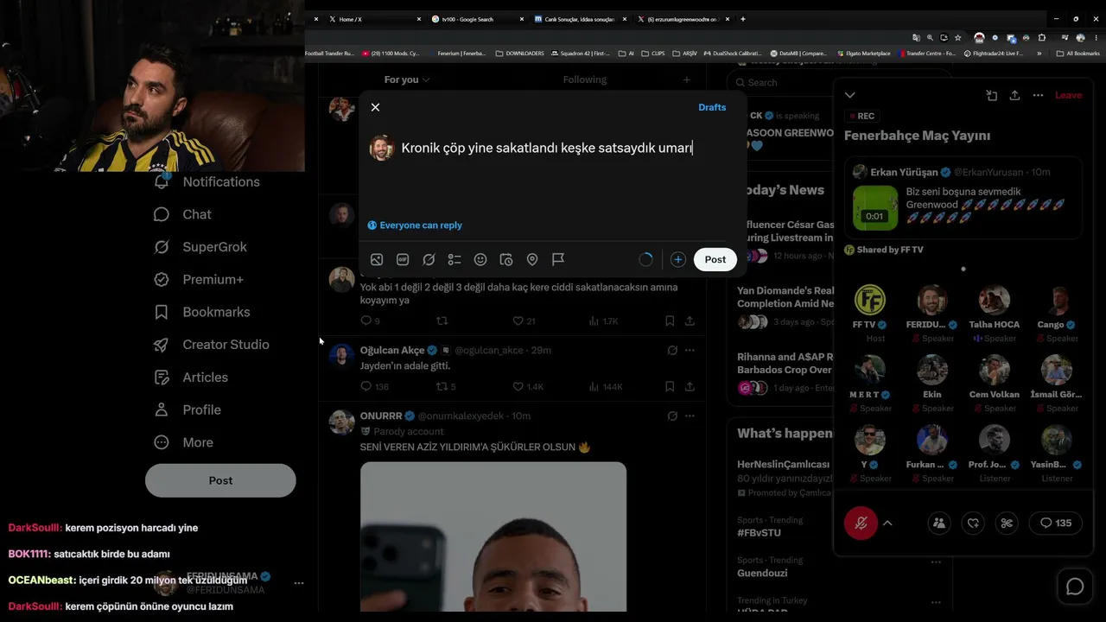Go to Profile in the sidebar
The width and height of the screenshot is (1106, 622).
click(x=188, y=409)
